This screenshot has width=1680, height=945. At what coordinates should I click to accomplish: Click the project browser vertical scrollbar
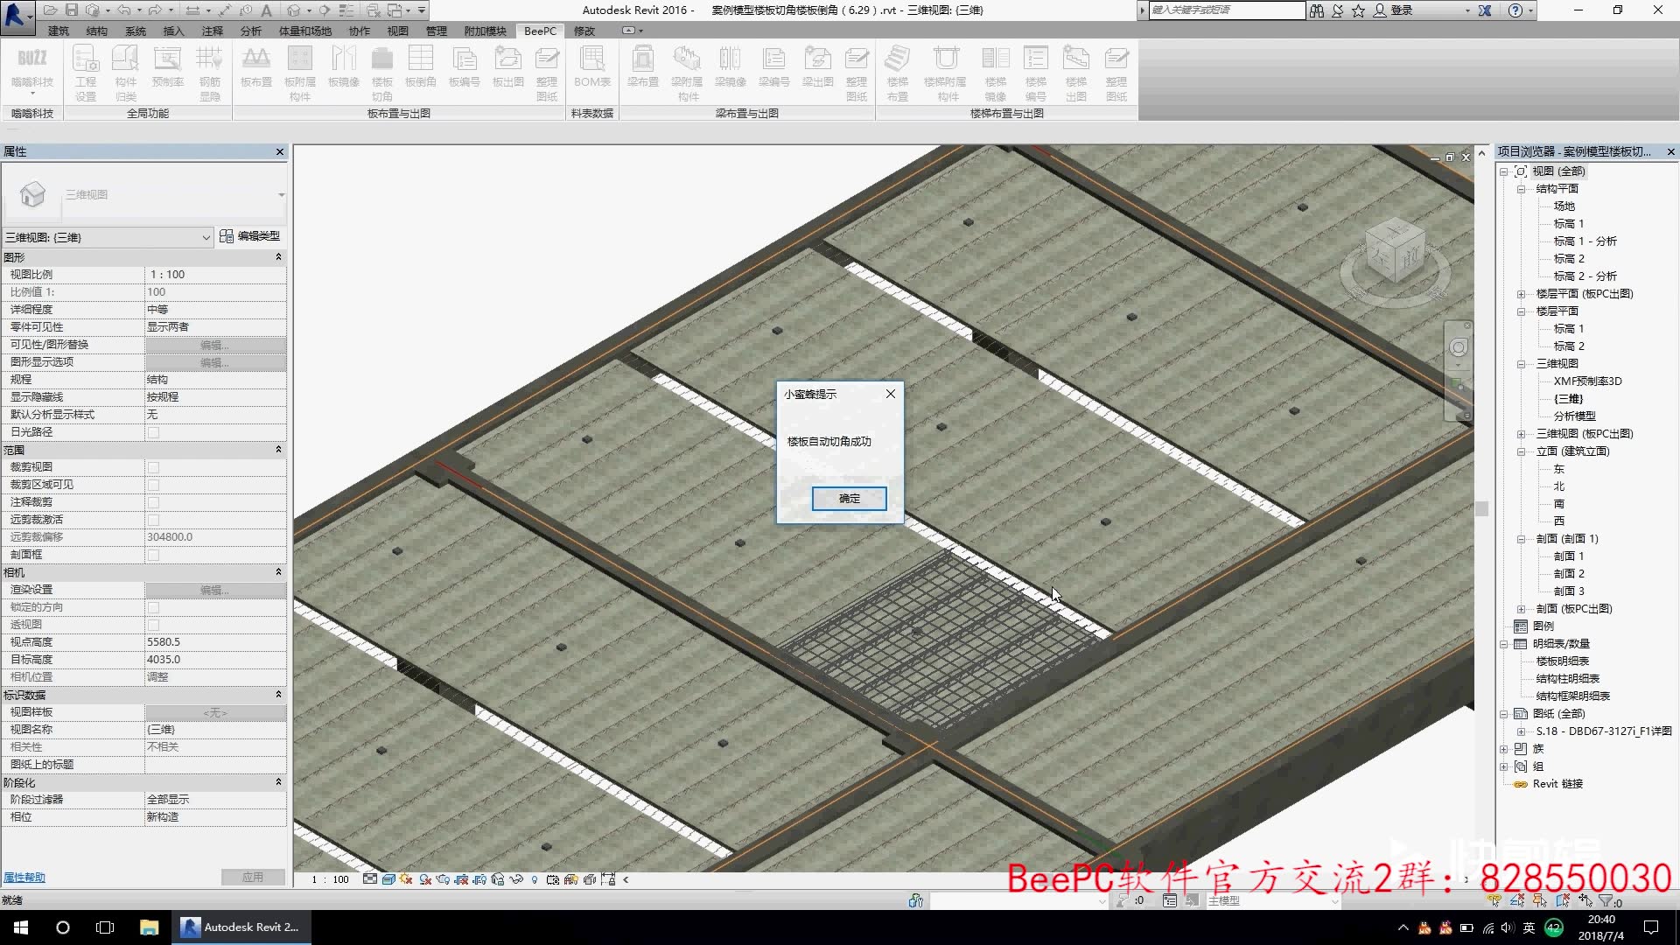(x=1481, y=508)
